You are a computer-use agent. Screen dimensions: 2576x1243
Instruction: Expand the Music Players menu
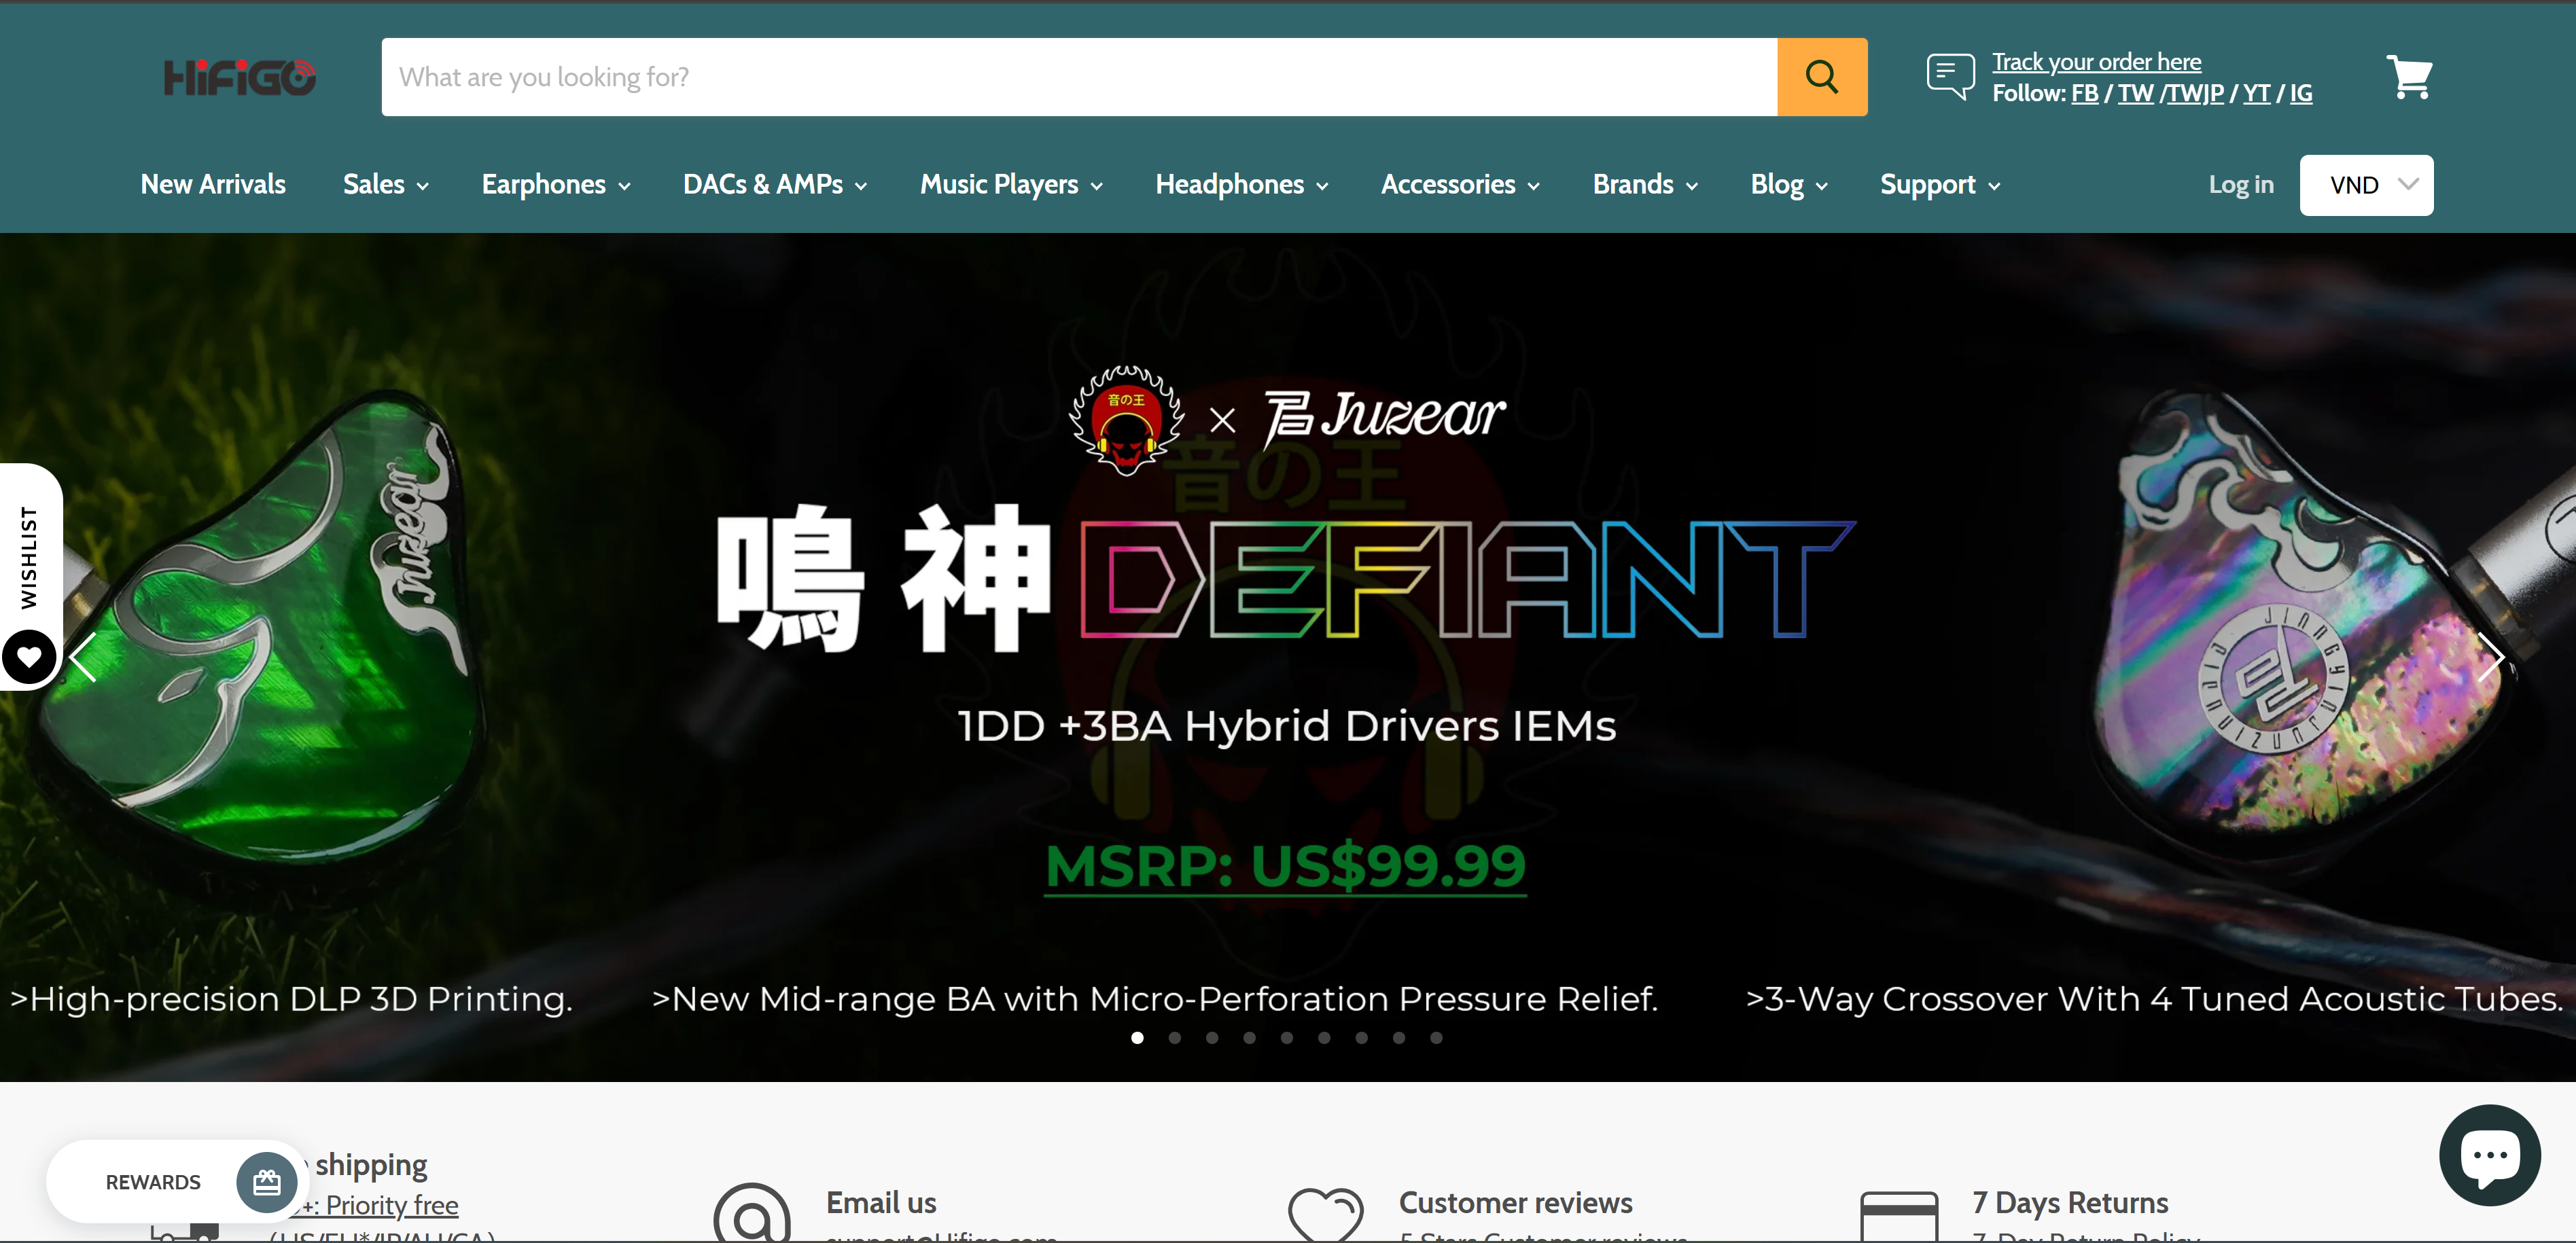click(x=1011, y=184)
